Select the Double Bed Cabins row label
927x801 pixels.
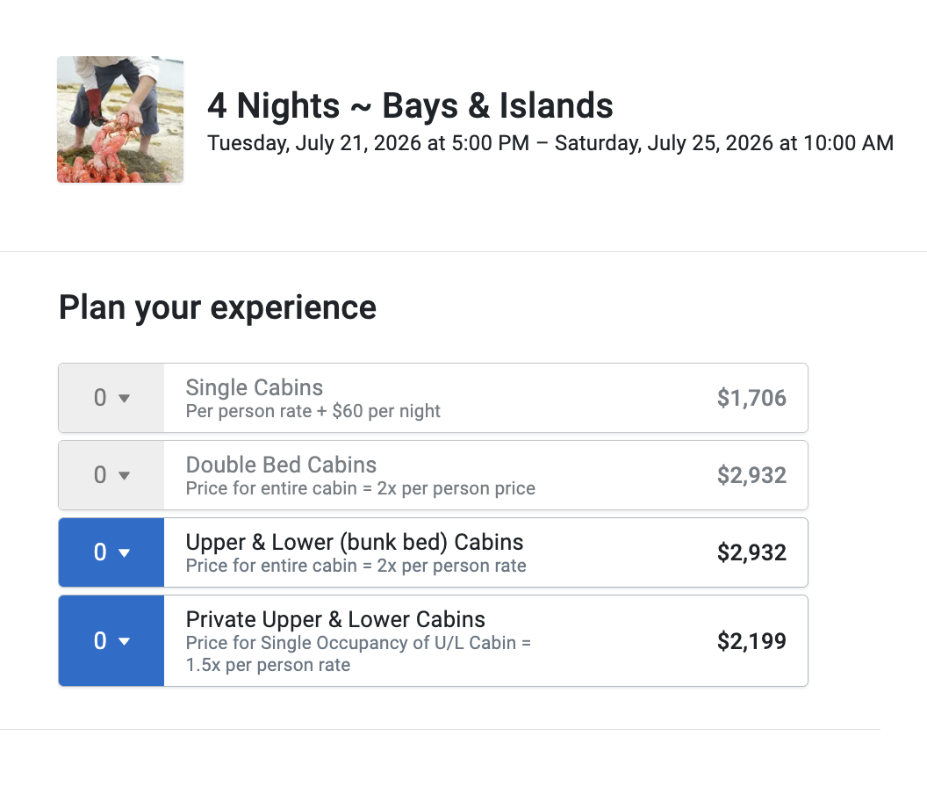coord(281,465)
